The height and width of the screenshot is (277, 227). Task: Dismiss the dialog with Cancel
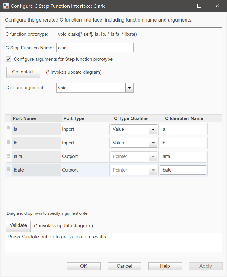(x=124, y=266)
